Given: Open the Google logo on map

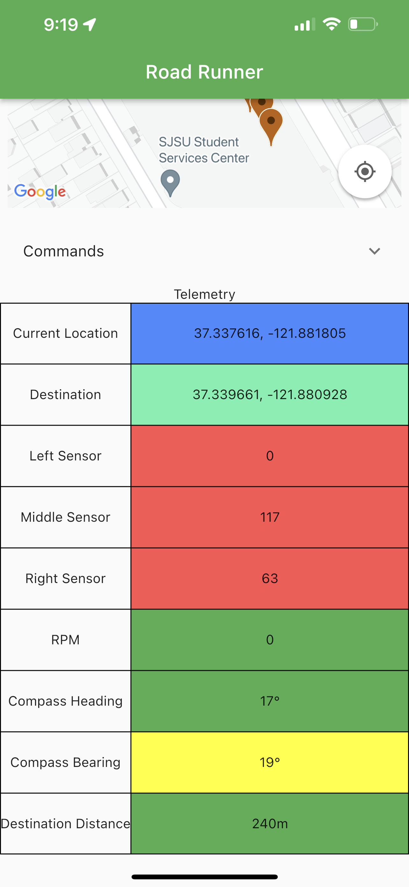Looking at the screenshot, I should [x=40, y=192].
